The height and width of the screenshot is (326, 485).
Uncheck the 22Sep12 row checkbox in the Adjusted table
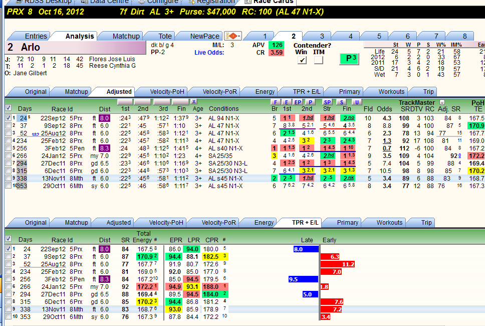point(9,118)
